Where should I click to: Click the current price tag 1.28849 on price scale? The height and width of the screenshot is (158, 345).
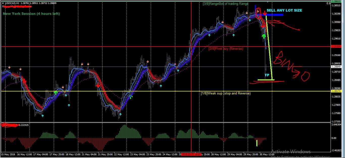coord(336,67)
